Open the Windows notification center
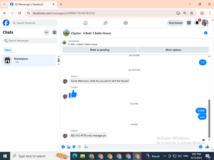214x160 pixels. click(208, 156)
